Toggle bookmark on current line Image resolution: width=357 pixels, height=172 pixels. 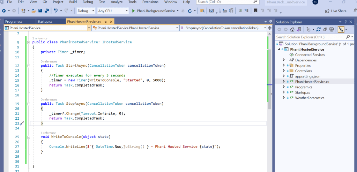(x=255, y=11)
